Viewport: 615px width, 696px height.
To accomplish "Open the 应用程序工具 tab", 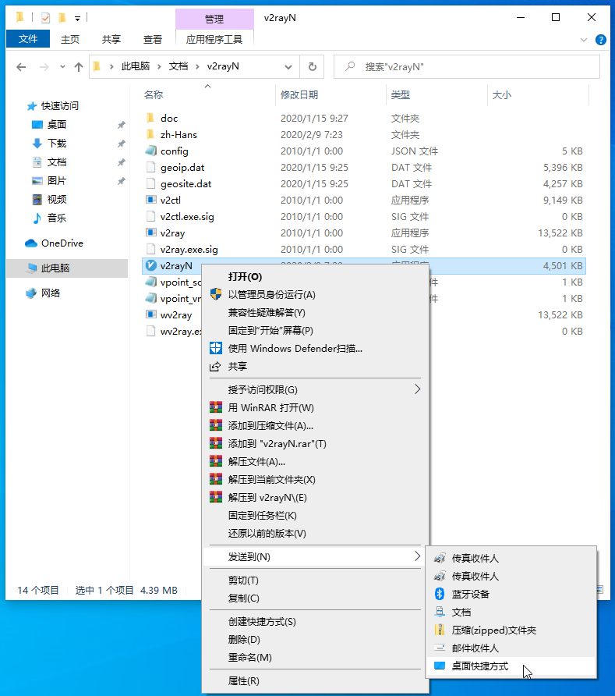I will 214,40.
